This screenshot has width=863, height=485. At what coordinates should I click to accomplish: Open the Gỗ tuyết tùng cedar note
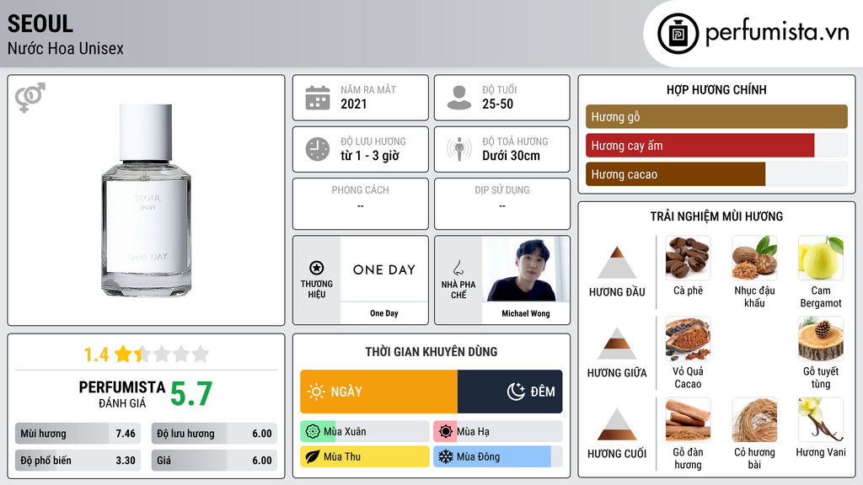point(821,338)
